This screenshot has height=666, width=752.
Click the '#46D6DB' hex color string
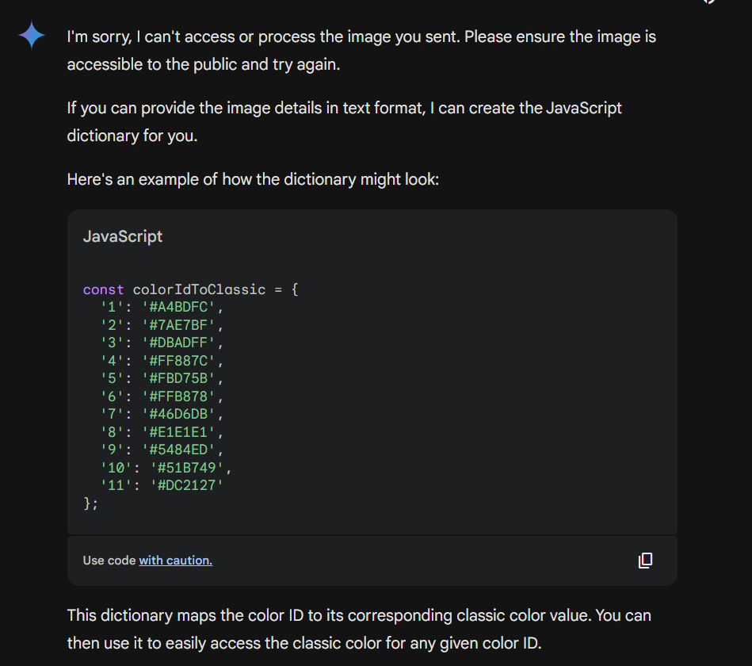click(x=178, y=414)
